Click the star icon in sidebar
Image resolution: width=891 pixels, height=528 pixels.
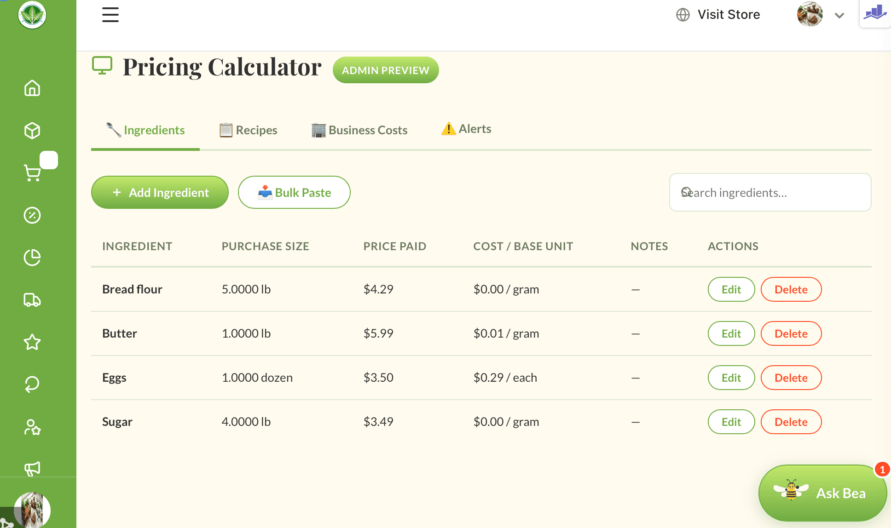tap(32, 342)
